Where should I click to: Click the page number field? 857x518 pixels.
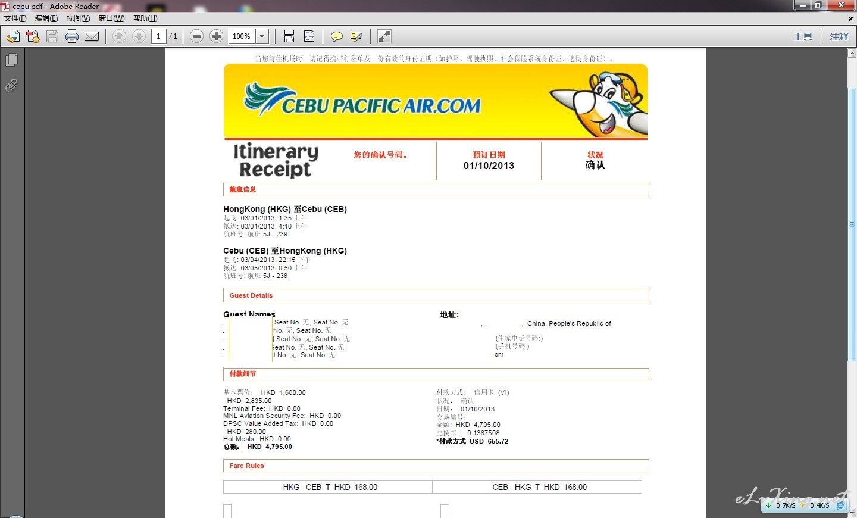click(158, 36)
